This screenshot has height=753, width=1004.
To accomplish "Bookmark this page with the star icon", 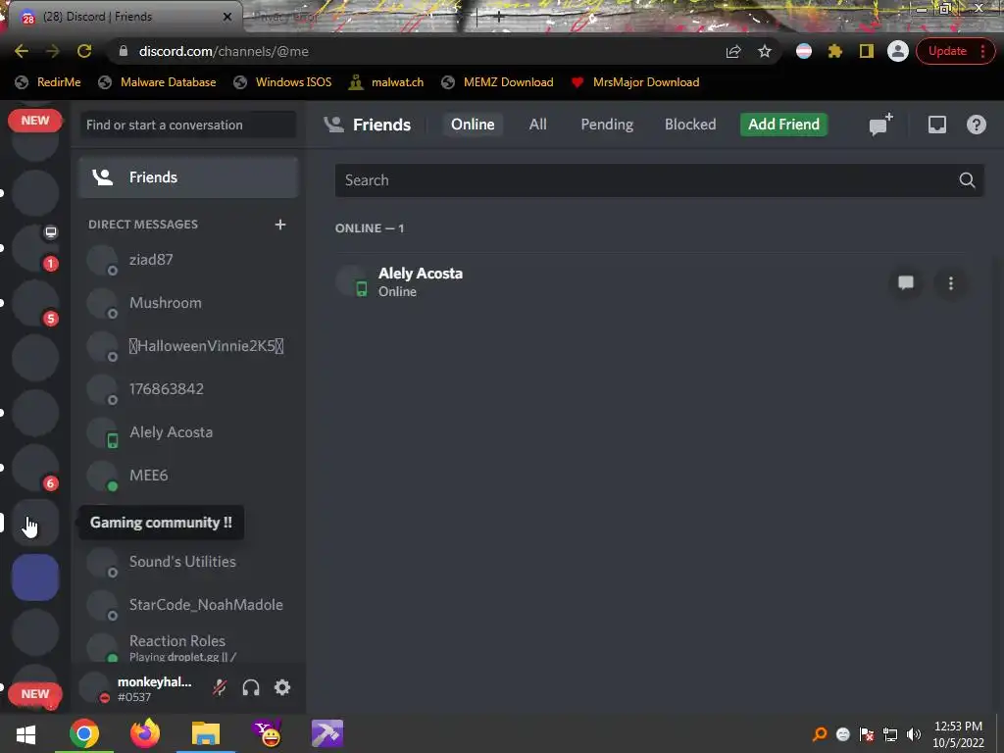I will coord(765,51).
